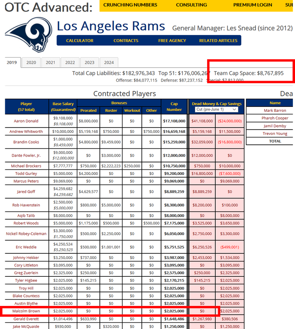
Task: Click Todd Gurley's $16,800,000 dead money
Action: point(202,174)
